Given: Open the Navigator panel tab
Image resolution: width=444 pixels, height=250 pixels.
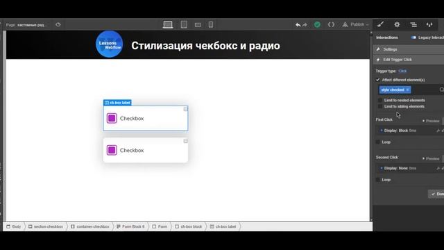Looking at the screenshot, I should (413, 25).
